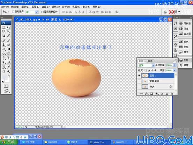Select the Blur tool
This screenshot has height=145, width=193.
4,53
